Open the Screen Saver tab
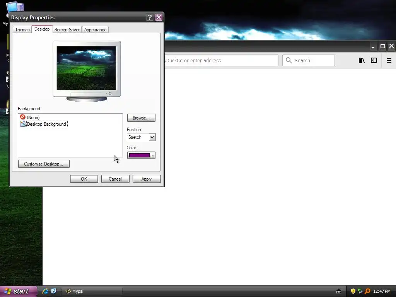This screenshot has height=297, width=396. point(67,29)
